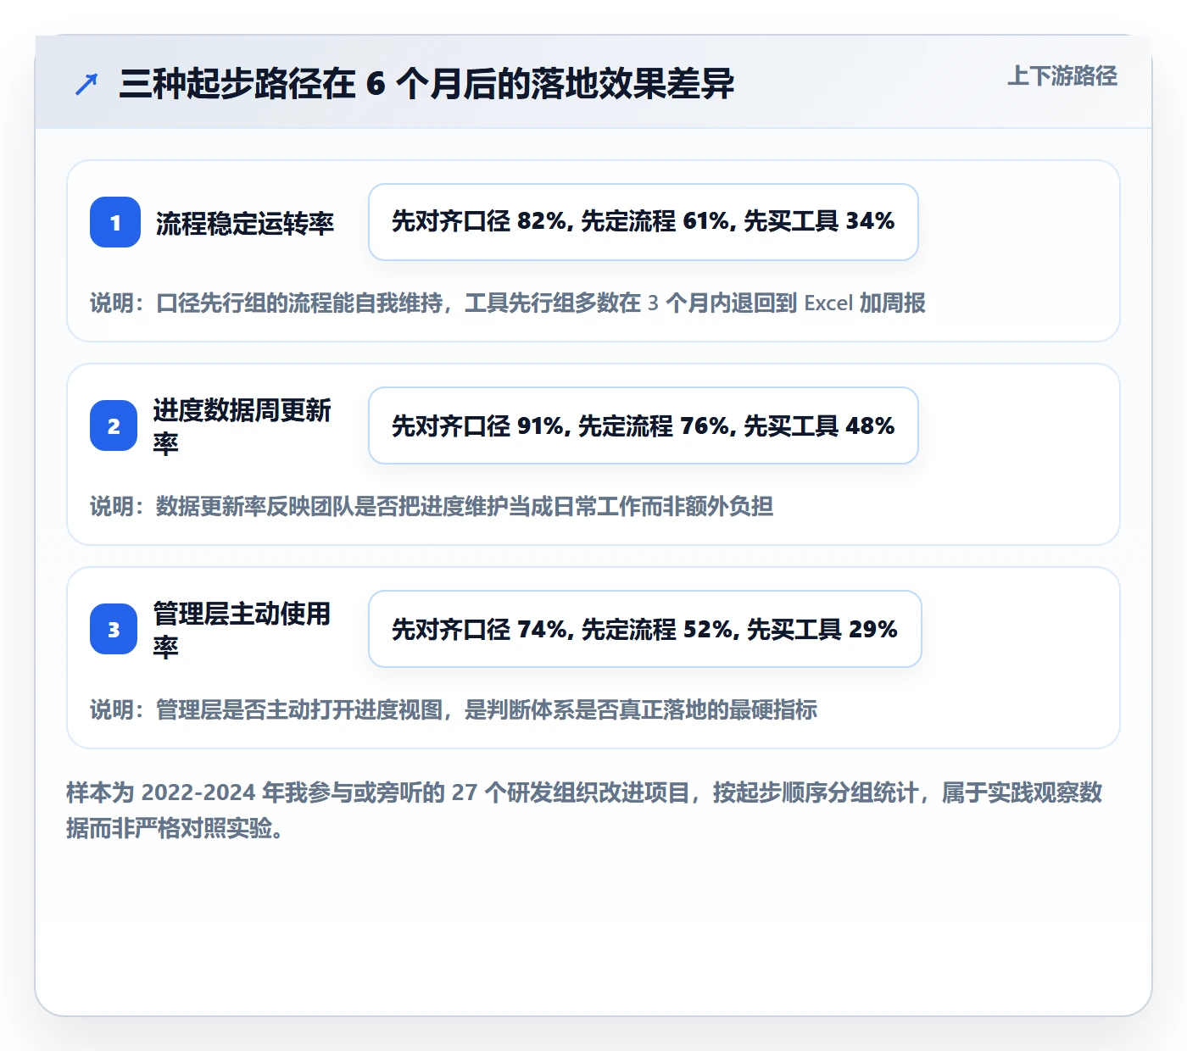Select the title 三种起步路径在 6 个月后的落地效果差异
The width and height of the screenshot is (1187, 1051).
point(426,84)
